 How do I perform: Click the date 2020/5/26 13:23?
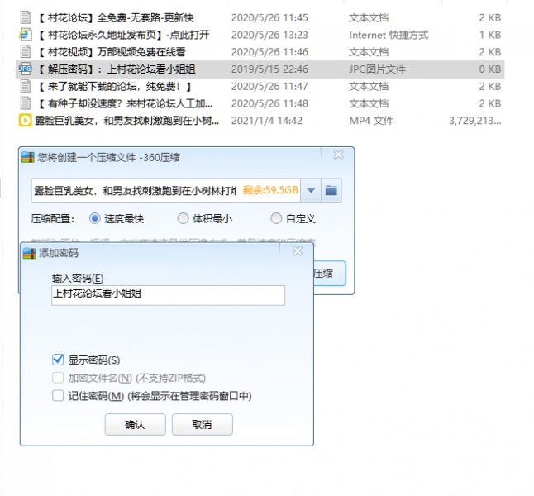tap(269, 35)
